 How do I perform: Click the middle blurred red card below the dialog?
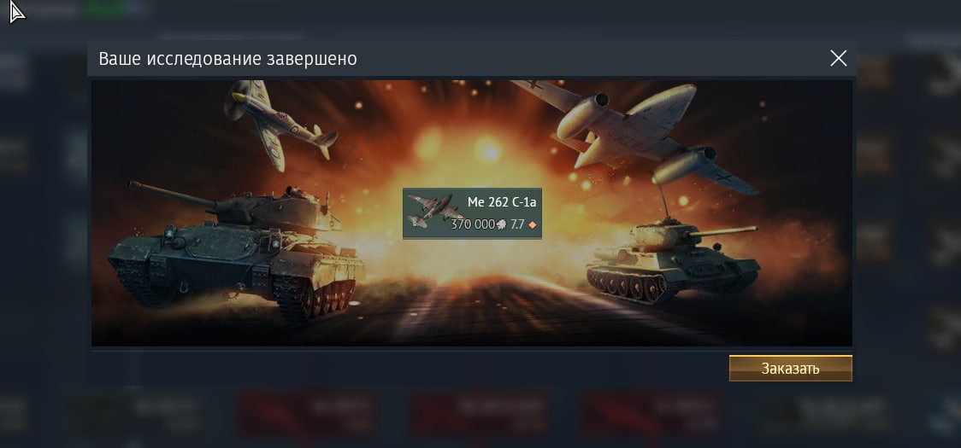pos(480,411)
